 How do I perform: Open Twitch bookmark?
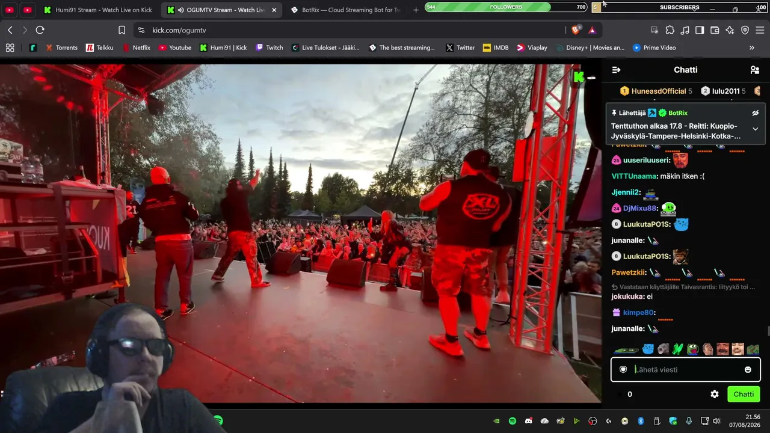[x=269, y=48]
